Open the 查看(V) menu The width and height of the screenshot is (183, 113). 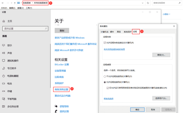pos(21,8)
